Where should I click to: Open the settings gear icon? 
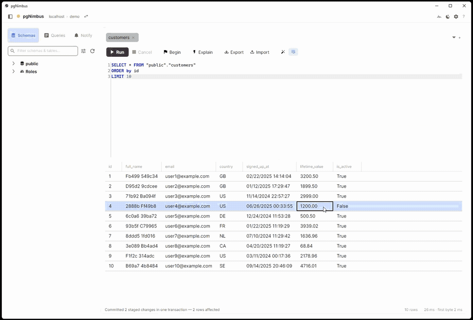coord(456,17)
